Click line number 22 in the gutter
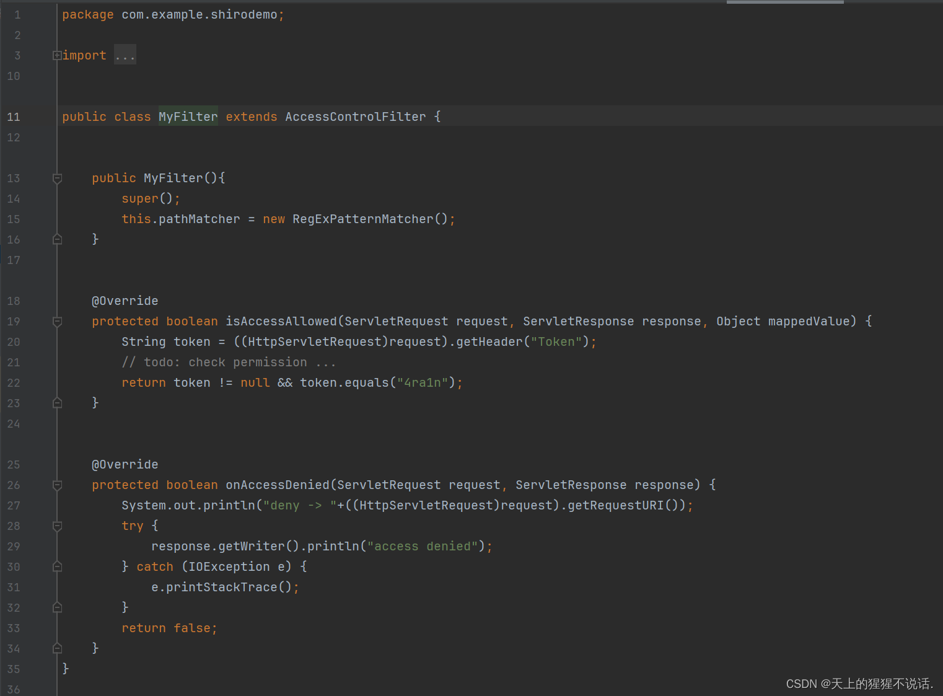Screen dimensions: 943x696 click(14, 382)
